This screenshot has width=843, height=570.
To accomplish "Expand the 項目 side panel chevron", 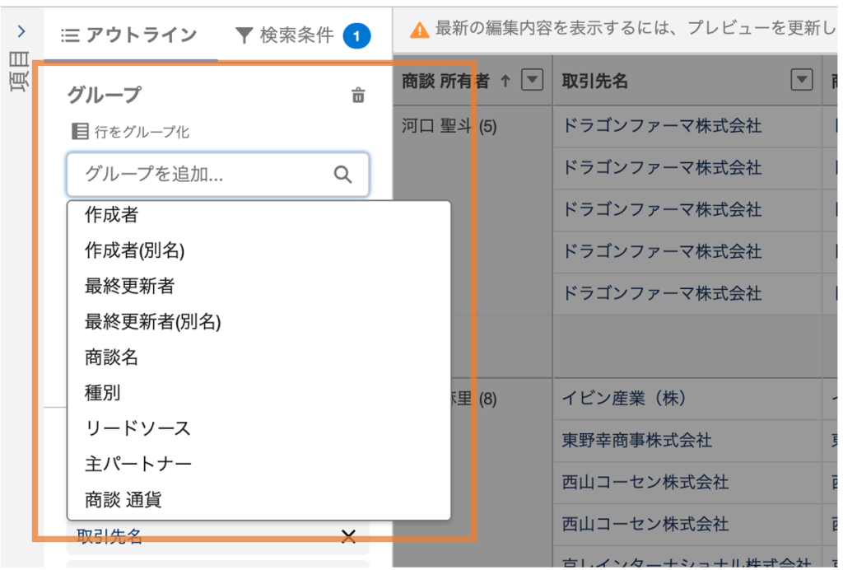I will click(x=21, y=31).
